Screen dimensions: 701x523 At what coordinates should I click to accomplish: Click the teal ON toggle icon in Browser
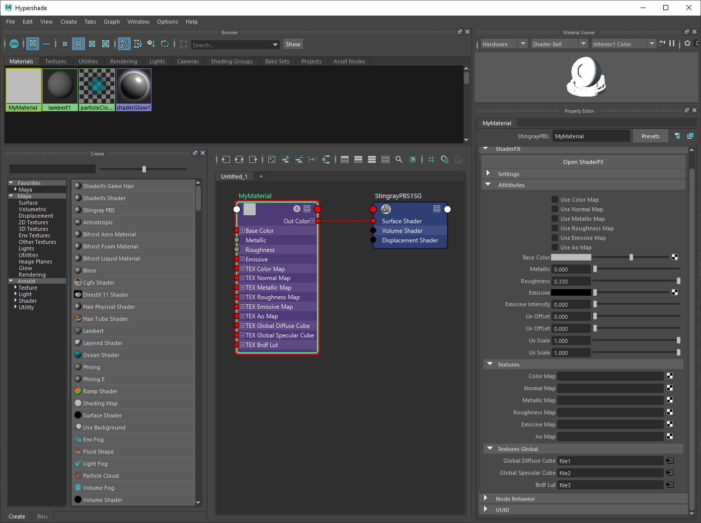coord(14,44)
